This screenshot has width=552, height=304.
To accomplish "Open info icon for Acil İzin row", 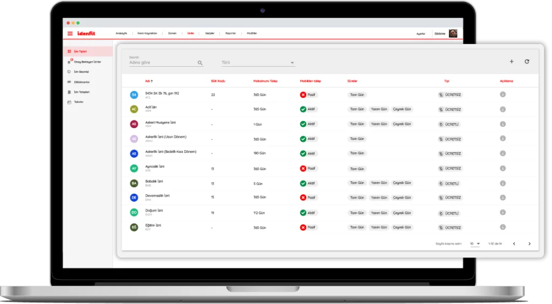I will click(502, 109).
